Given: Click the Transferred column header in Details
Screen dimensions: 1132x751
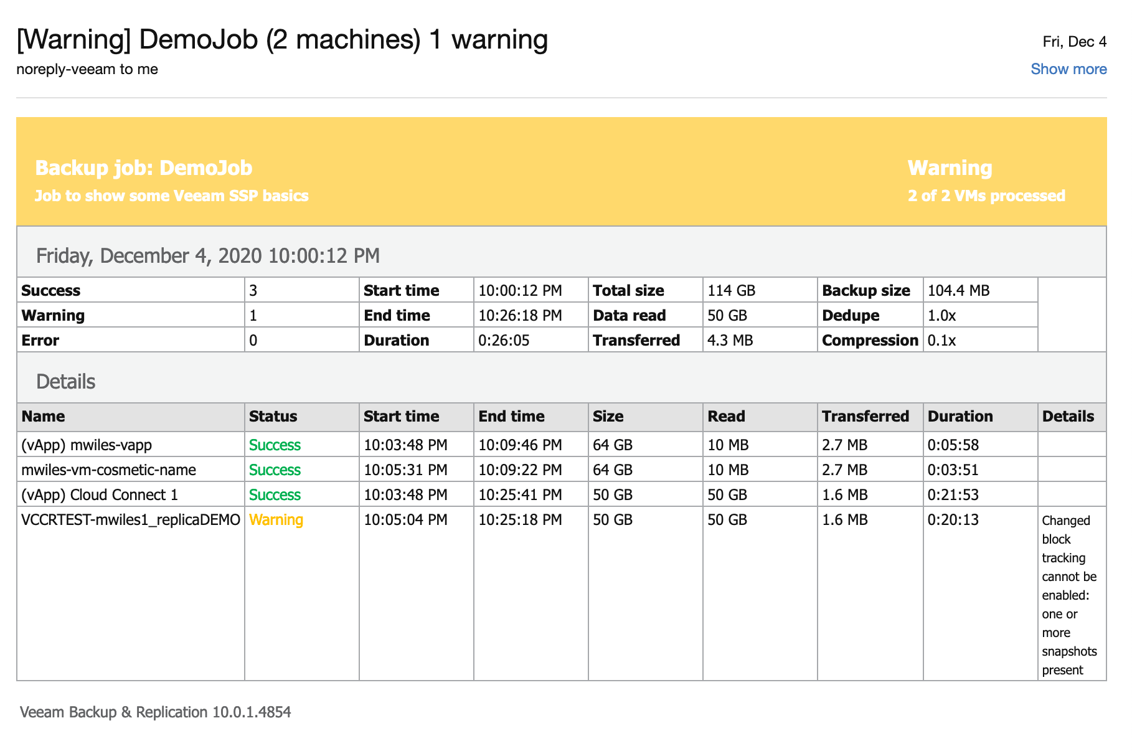Looking at the screenshot, I should pos(865,416).
